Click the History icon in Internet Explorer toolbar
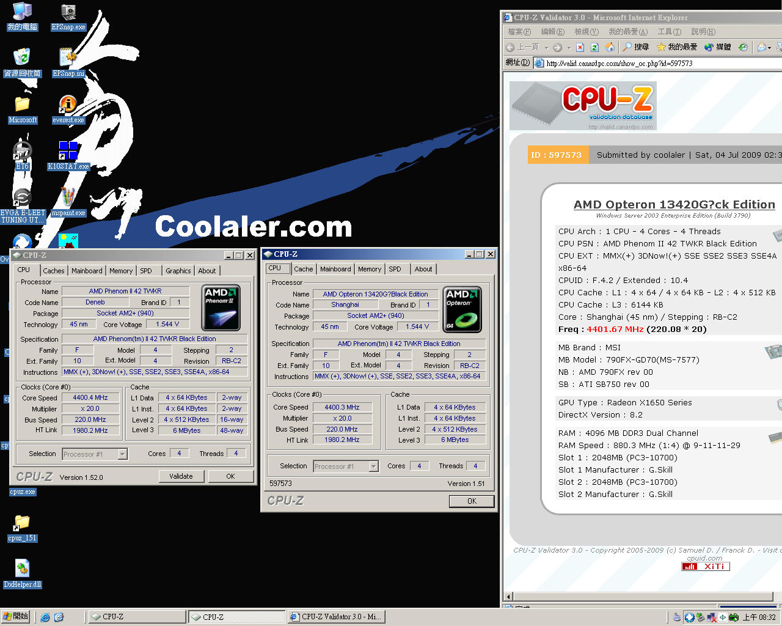The image size is (782, 626). tap(743, 47)
